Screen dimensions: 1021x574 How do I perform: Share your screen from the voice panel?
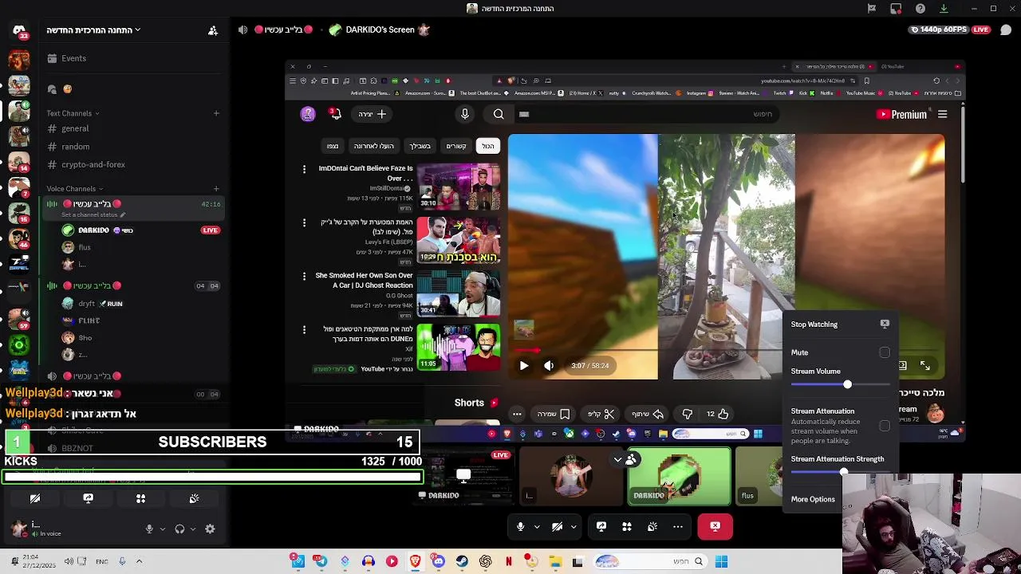(x=88, y=498)
